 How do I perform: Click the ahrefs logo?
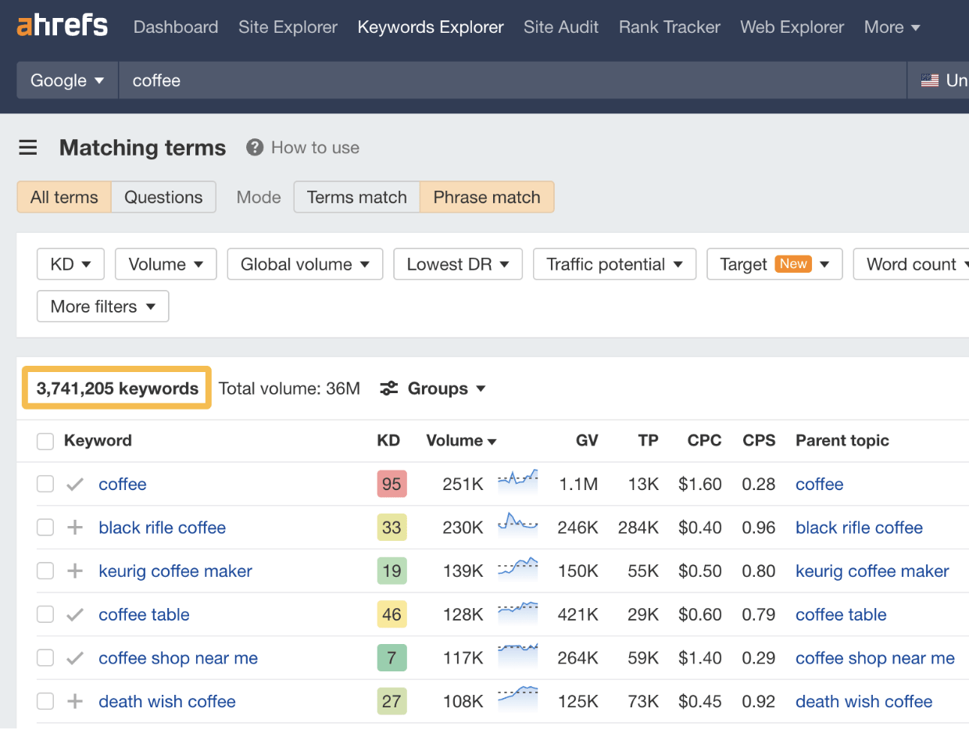[x=63, y=25]
